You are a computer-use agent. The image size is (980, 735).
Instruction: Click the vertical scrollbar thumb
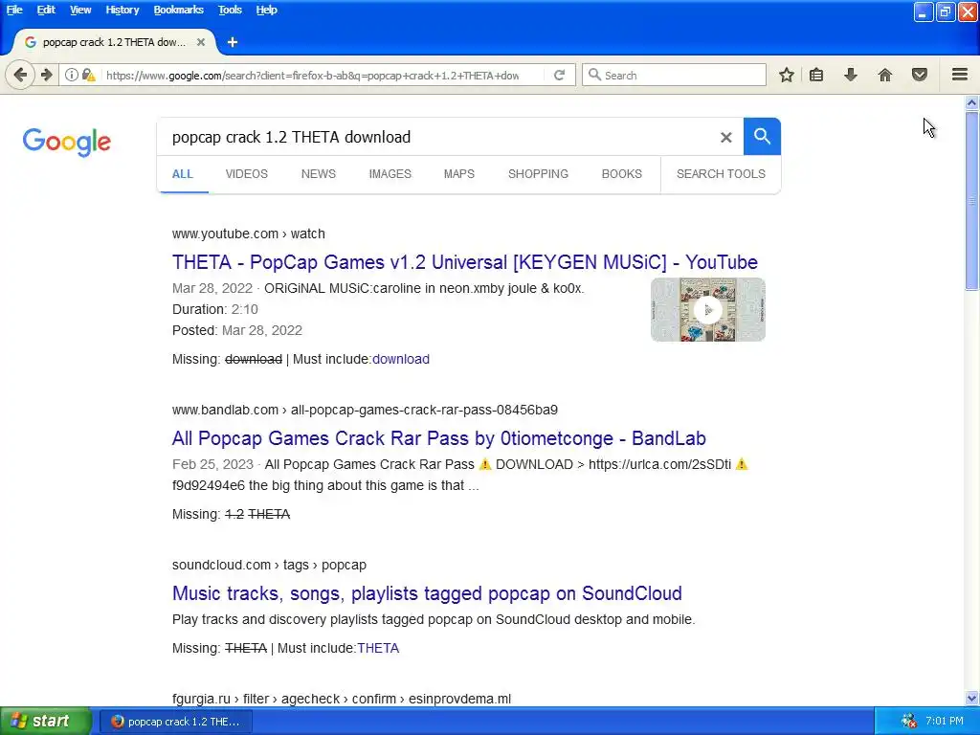pos(971,201)
